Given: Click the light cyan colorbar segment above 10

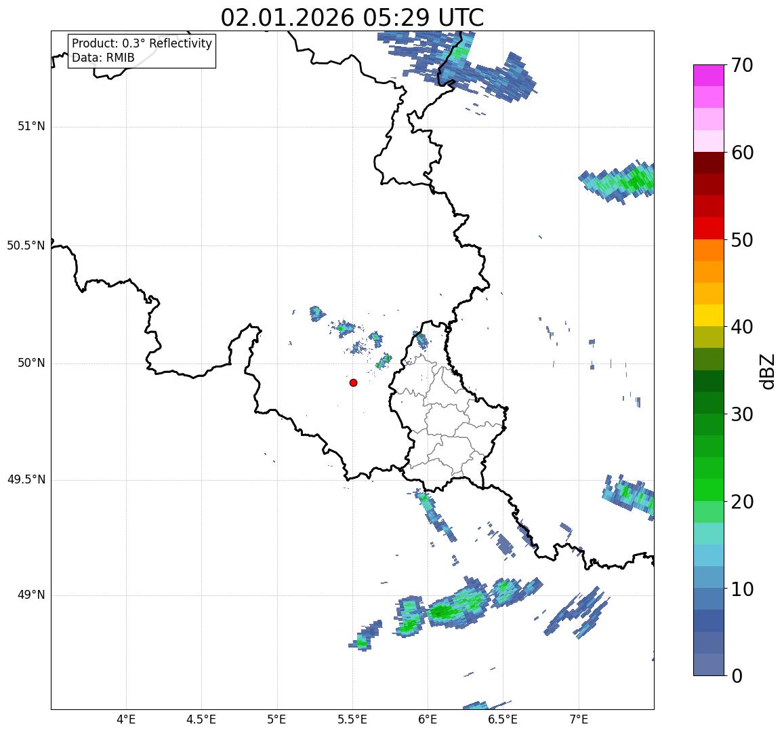Looking at the screenshot, I should (709, 555).
